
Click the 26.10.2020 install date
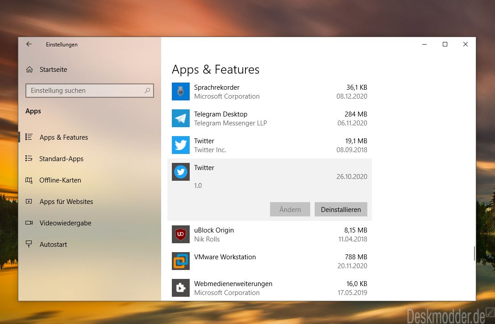pos(352,177)
